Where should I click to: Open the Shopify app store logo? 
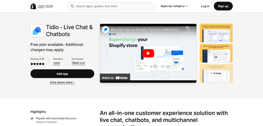point(42,6)
